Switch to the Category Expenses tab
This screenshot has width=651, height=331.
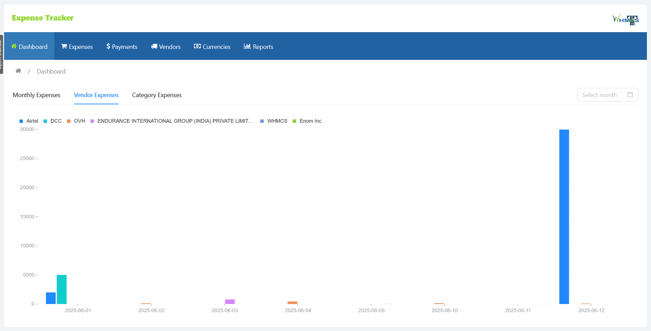pyautogui.click(x=157, y=95)
